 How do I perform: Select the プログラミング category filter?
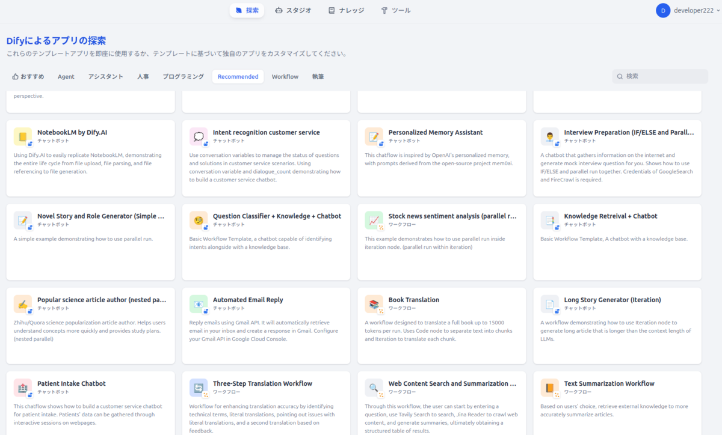tap(184, 76)
